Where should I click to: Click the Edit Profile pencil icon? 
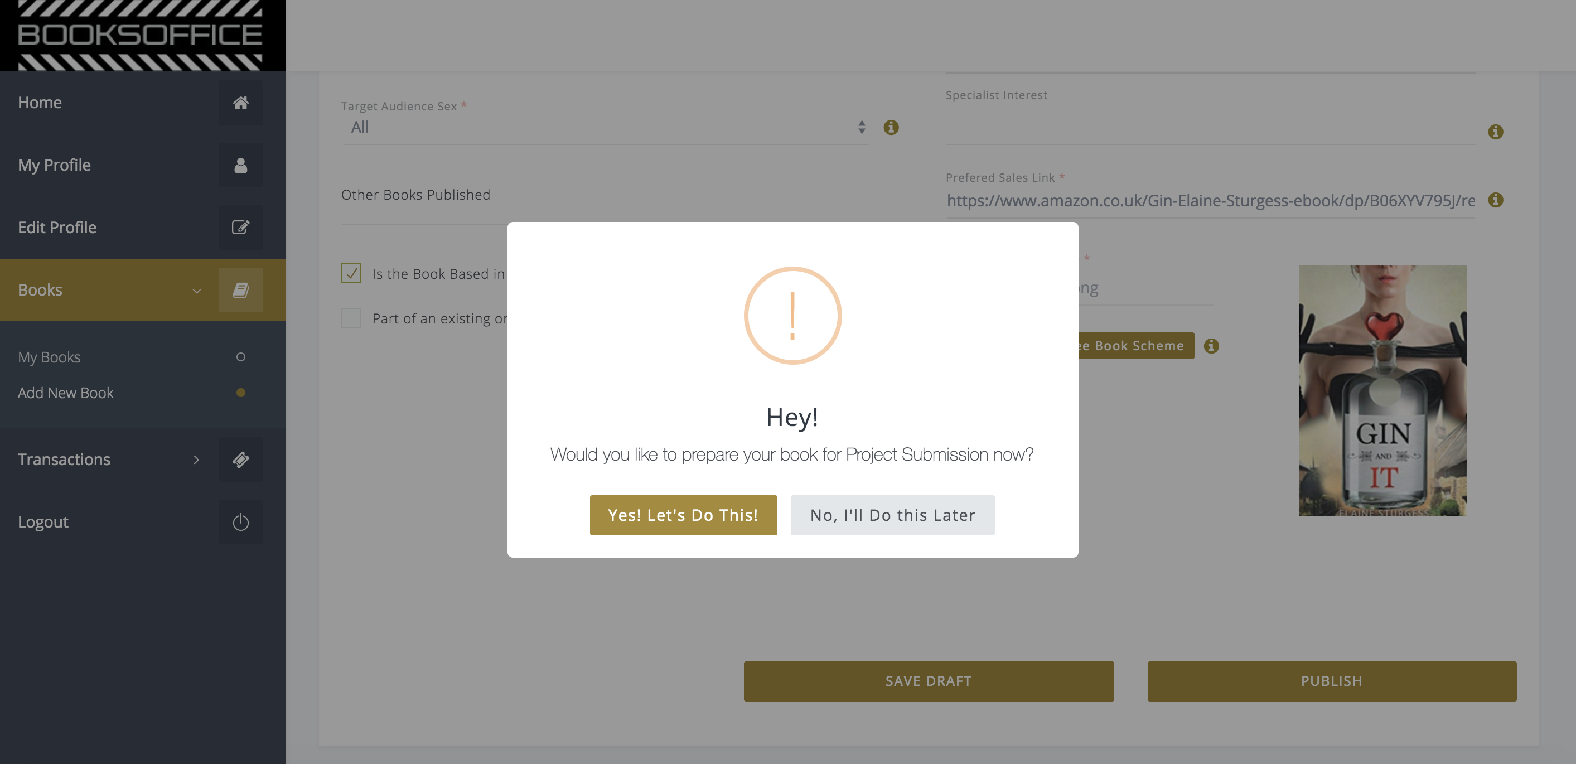(240, 228)
